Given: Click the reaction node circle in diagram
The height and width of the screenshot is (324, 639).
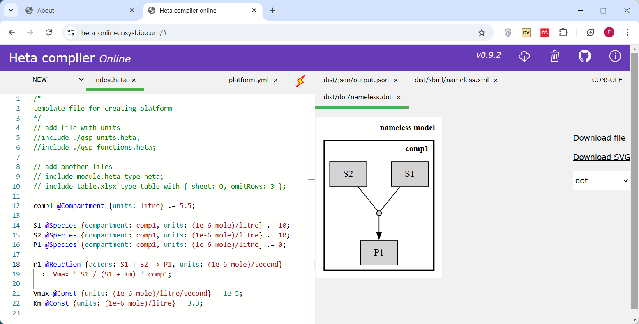Looking at the screenshot, I should coord(379,213).
